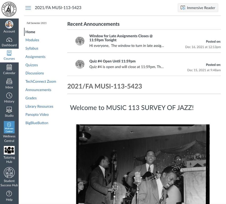Open BigBlueButton
Viewport: 226px width, 204px height.
[37, 123]
